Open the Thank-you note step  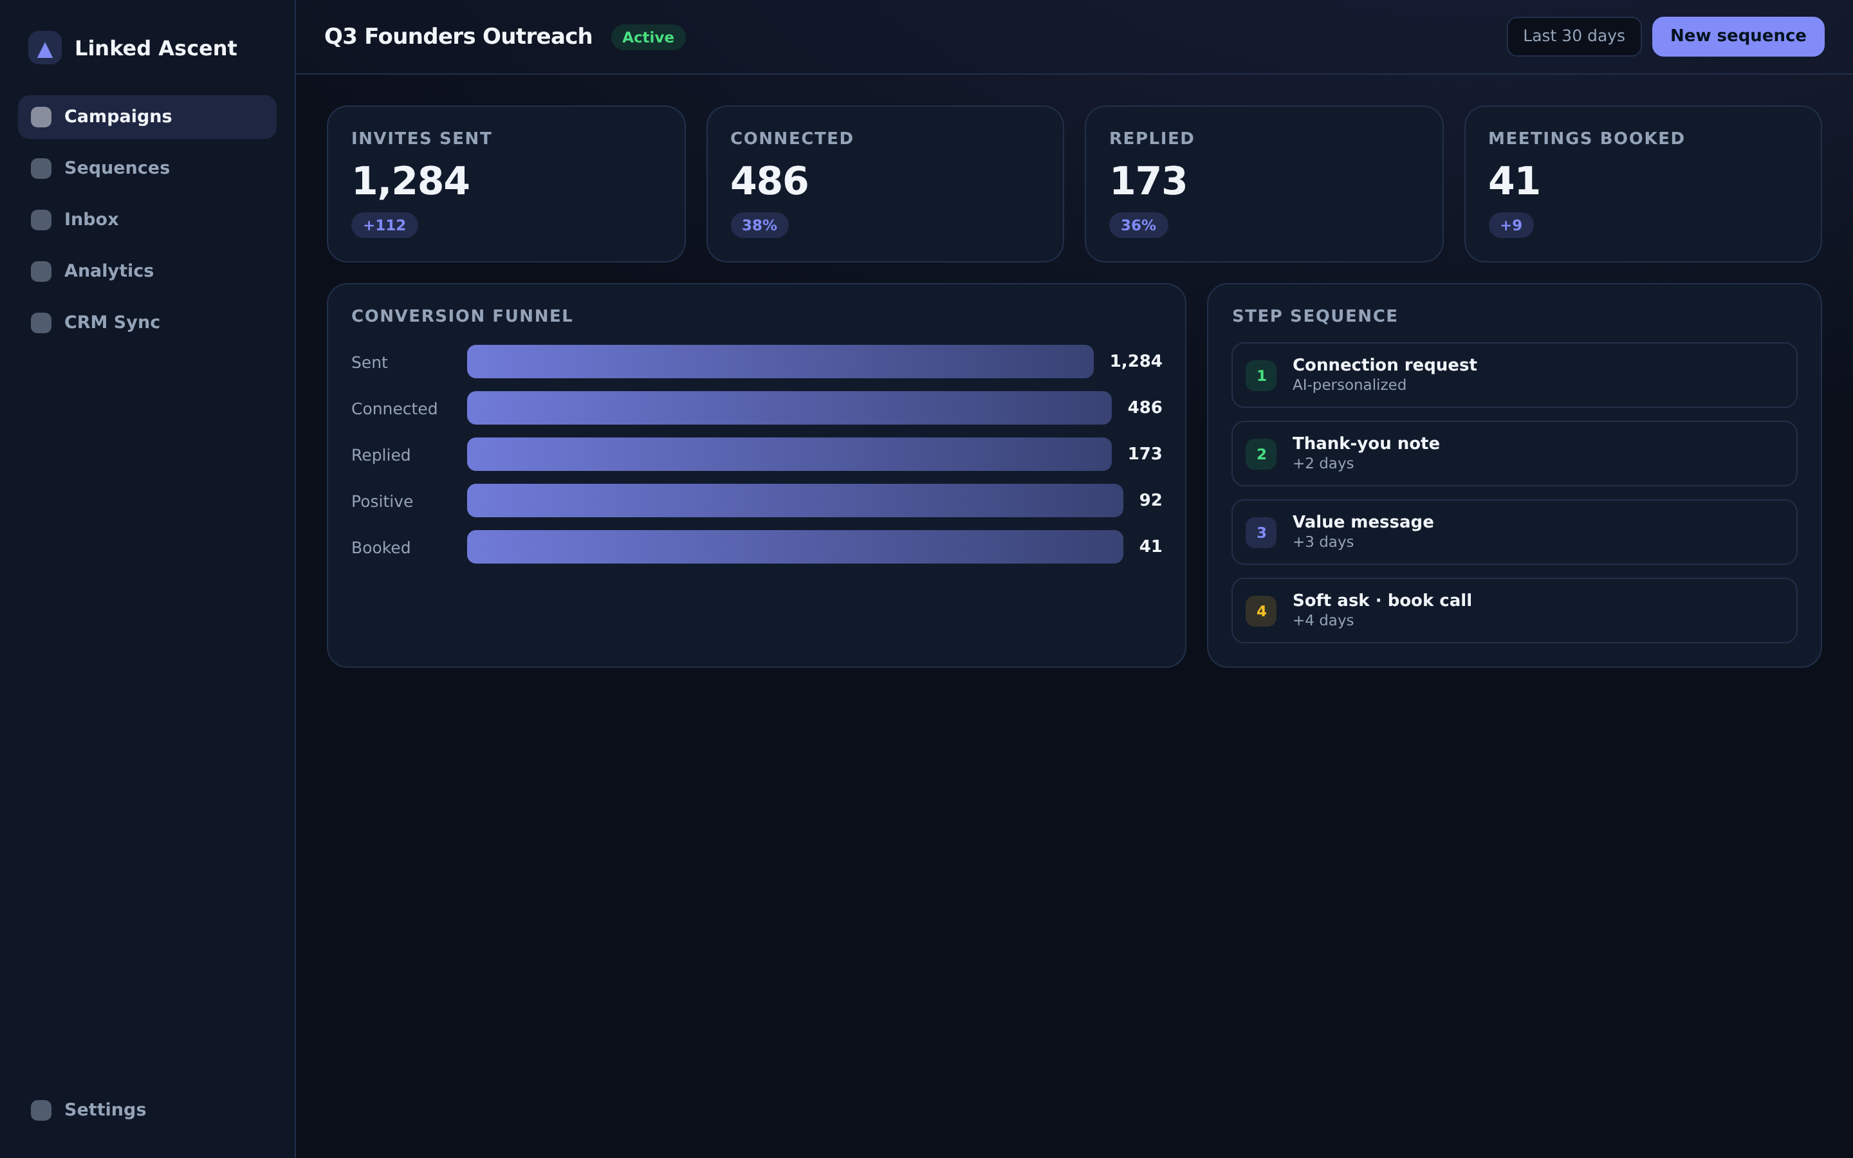pyautogui.click(x=1514, y=454)
